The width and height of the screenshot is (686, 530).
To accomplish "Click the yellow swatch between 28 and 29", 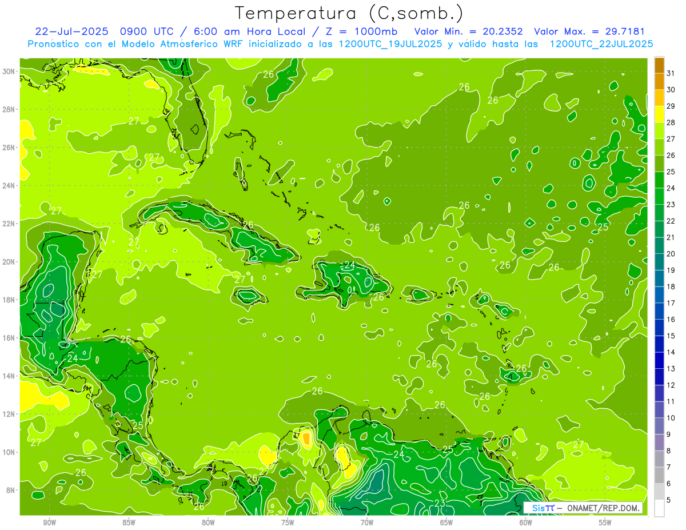I will (x=659, y=114).
